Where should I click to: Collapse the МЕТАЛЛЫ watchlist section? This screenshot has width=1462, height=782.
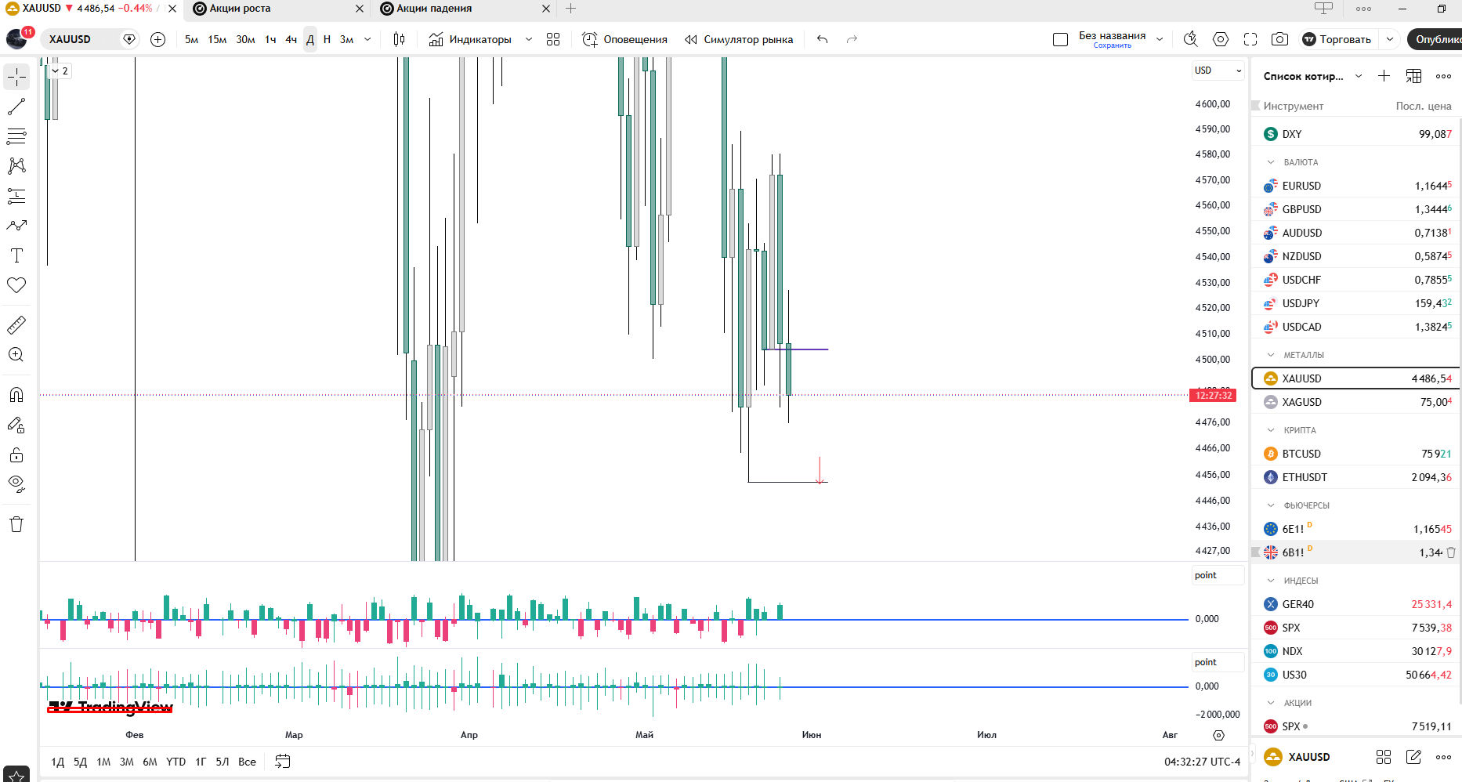coord(1271,355)
